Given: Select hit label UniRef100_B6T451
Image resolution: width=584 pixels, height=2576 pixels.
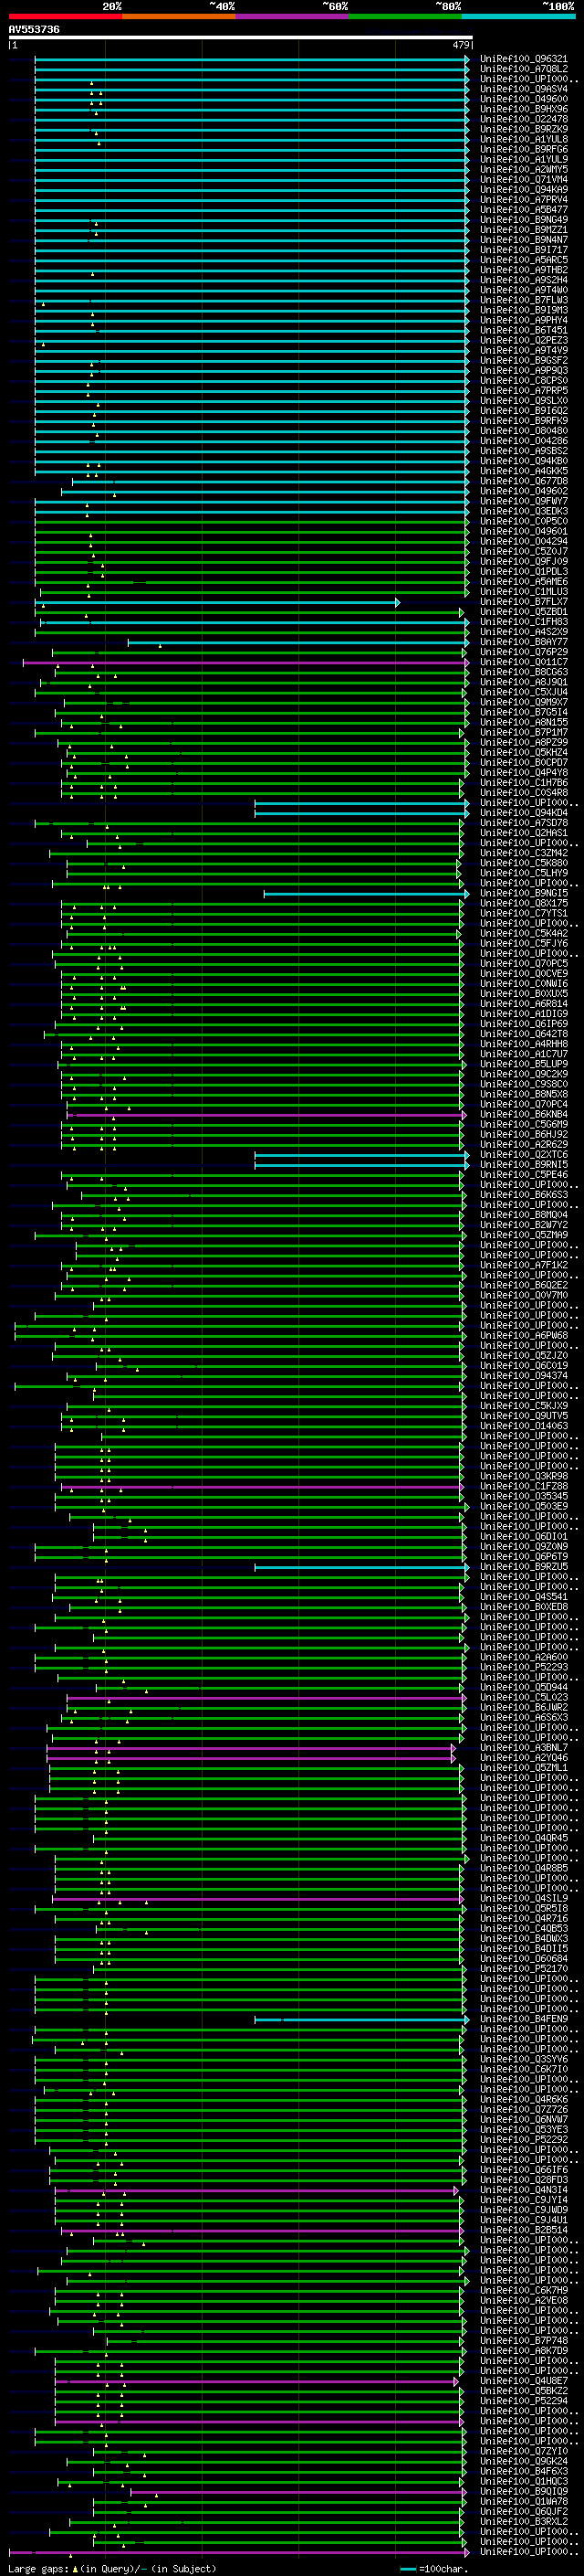Looking at the screenshot, I should click(524, 330).
